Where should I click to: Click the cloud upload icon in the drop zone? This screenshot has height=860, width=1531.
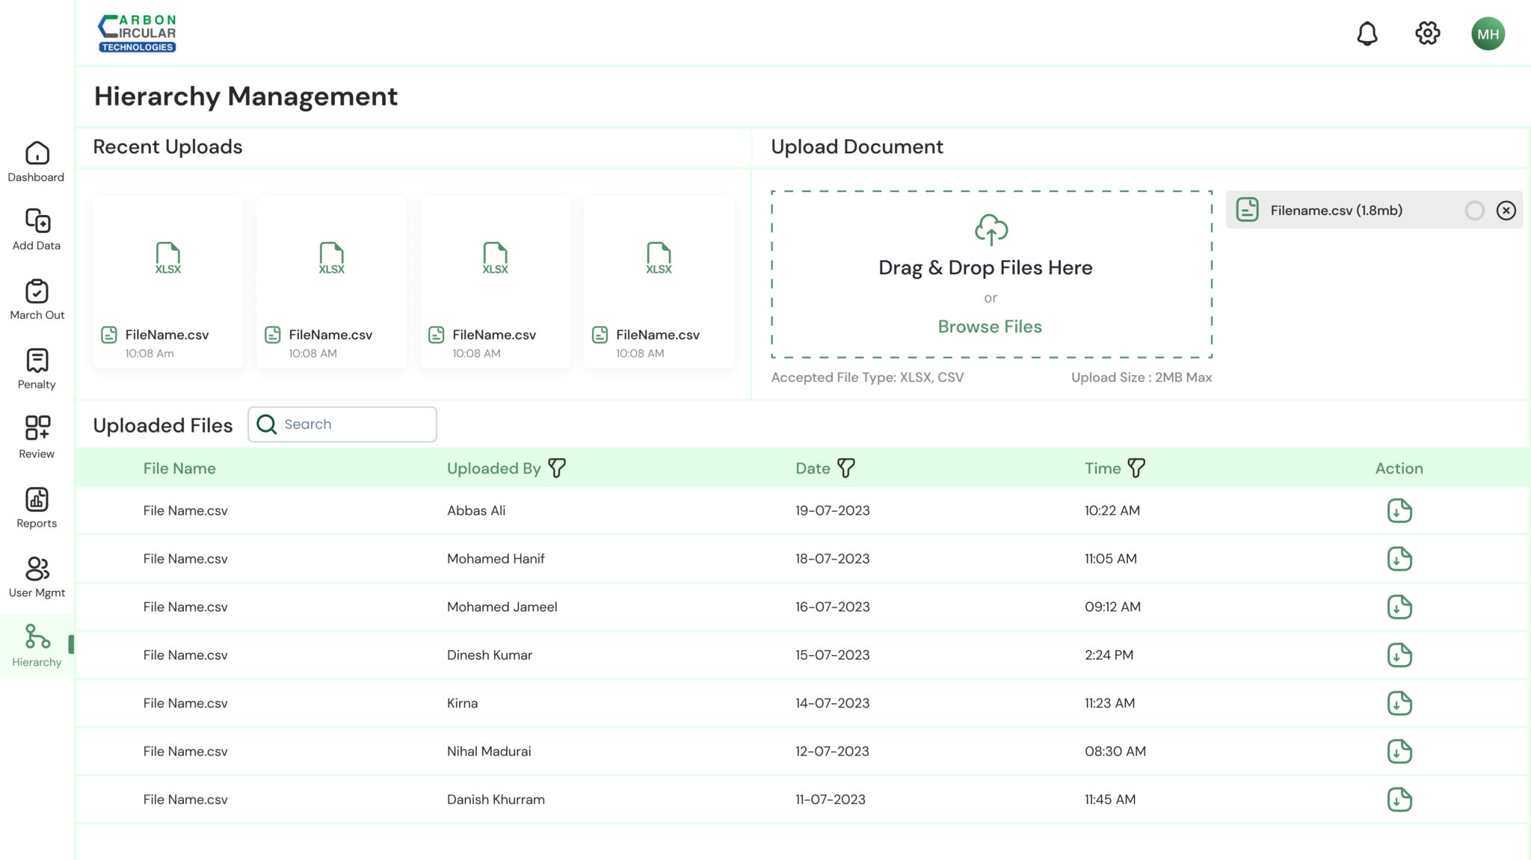click(991, 230)
